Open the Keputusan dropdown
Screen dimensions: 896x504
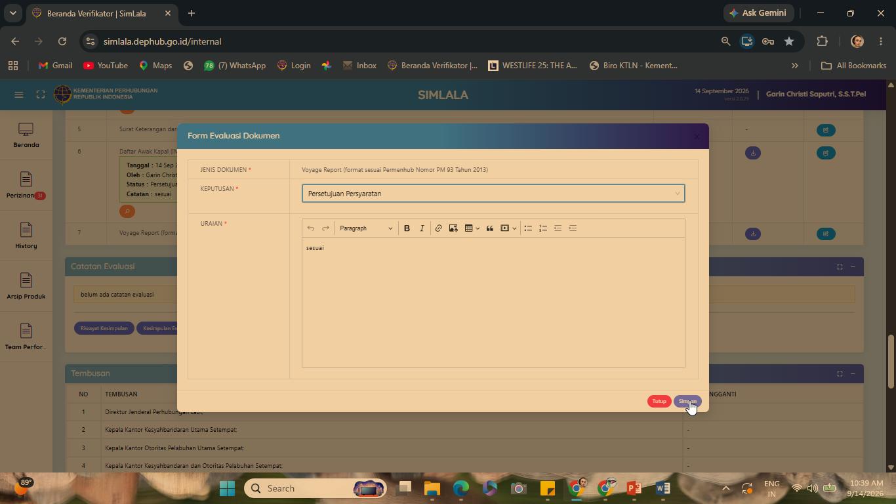(493, 194)
